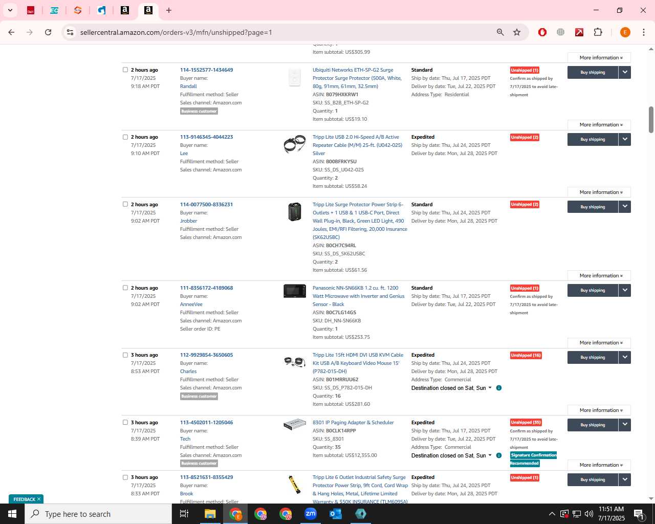Click Buy shipping for Lee's USB cable order
This screenshot has height=524, width=655.
pos(593,139)
